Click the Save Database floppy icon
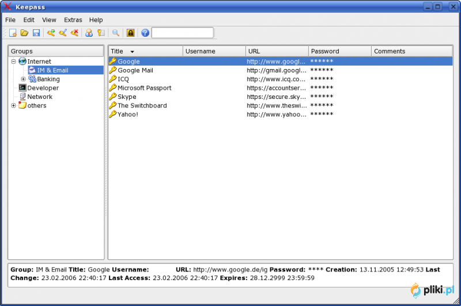This screenshot has height=306, width=461. coord(36,33)
